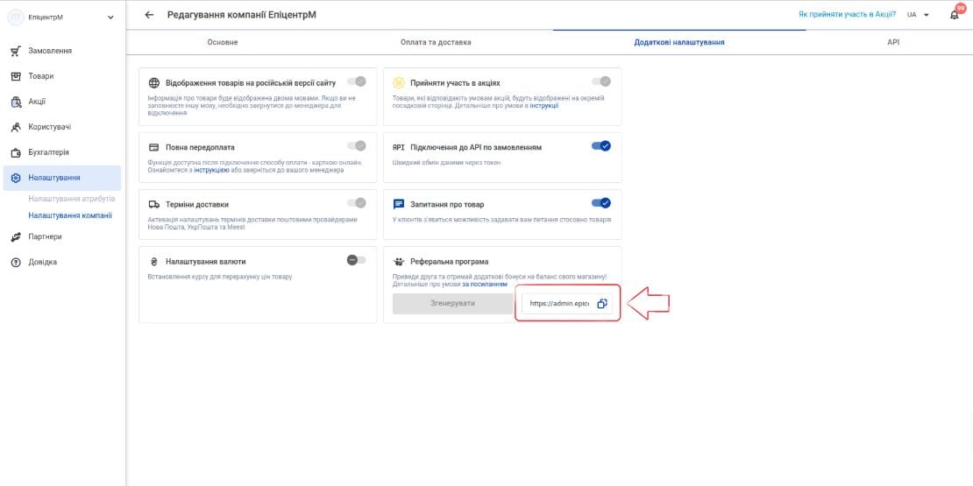The width and height of the screenshot is (973, 486).
Task: Open the інструкції link in акціях card
Action: [543, 105]
